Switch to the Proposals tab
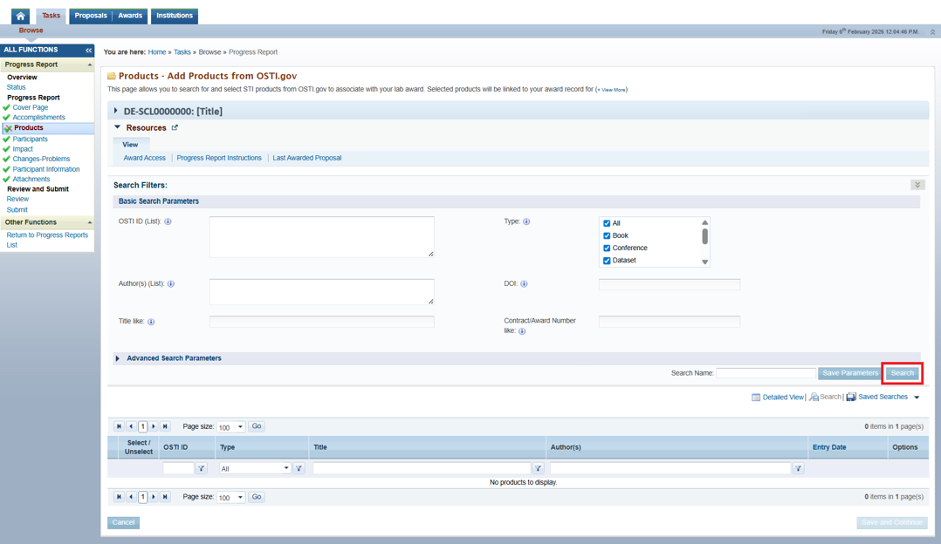 tap(90, 16)
